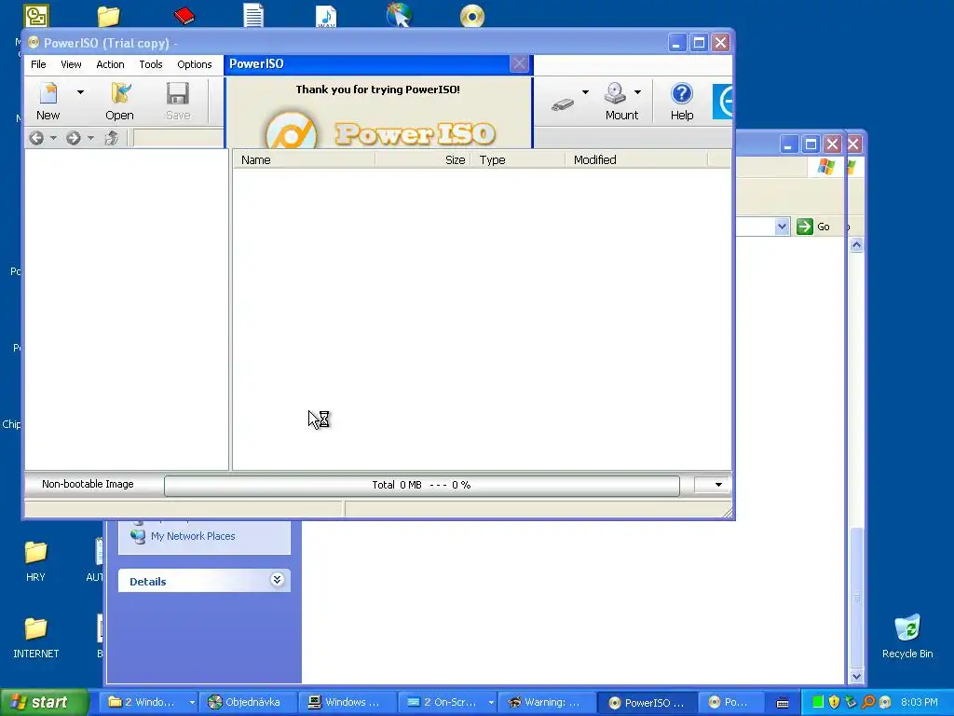This screenshot has width=954, height=716.
Task: Select the text document desktop icon
Action: [x=253, y=15]
